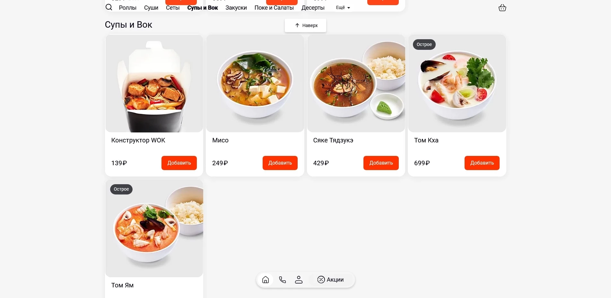
Task: Add Мисо soup to cart
Action: coord(280,163)
